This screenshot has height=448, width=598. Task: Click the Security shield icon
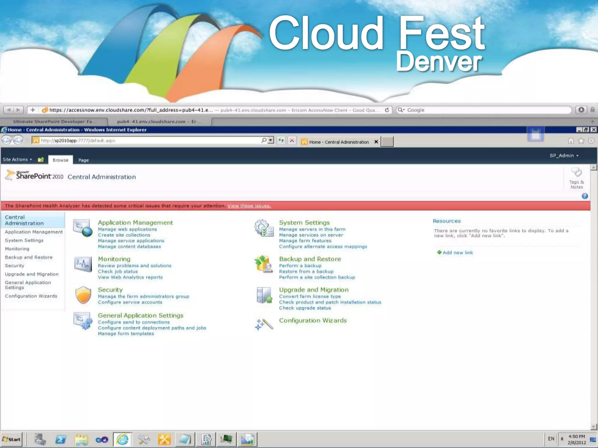[83, 295]
